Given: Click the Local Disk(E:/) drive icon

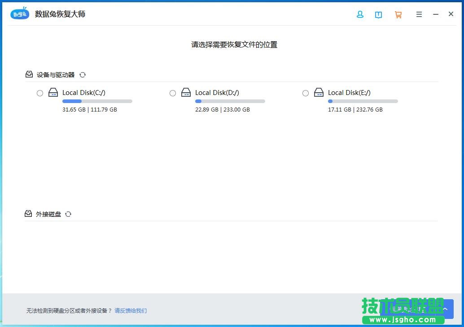Looking at the screenshot, I should pyautogui.click(x=319, y=93).
